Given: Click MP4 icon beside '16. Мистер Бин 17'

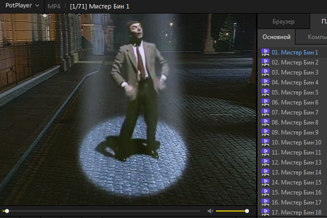Looking at the screenshot, I should point(265,202).
